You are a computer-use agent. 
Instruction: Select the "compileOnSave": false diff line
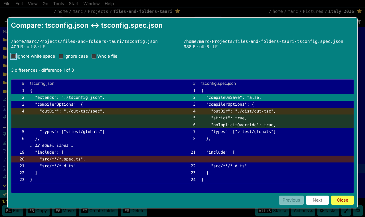click(268, 97)
